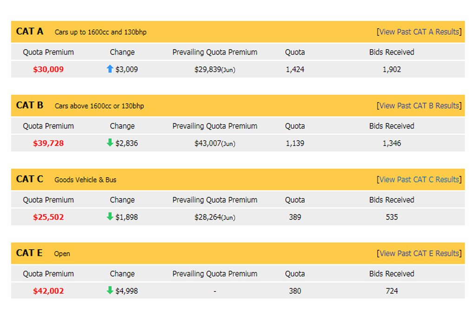476x317 pixels.
Task: Click the 1,902 bids received value
Action: 391,70
